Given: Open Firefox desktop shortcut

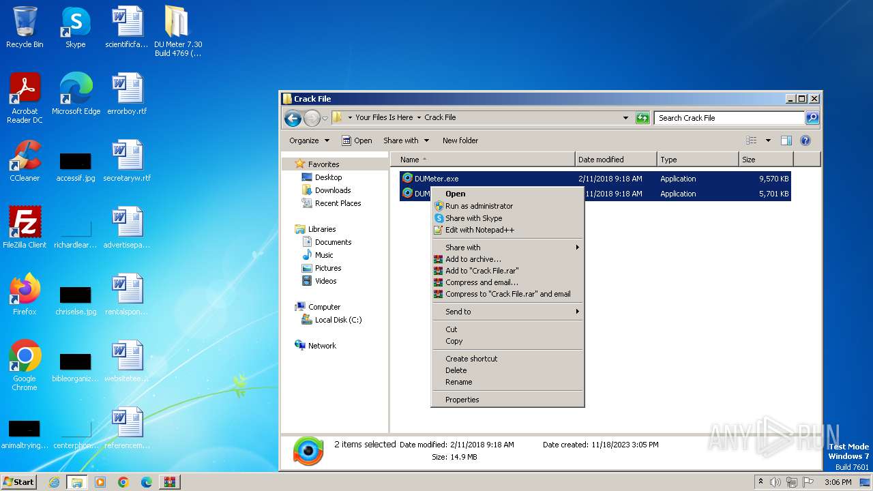Looking at the screenshot, I should coord(25,295).
